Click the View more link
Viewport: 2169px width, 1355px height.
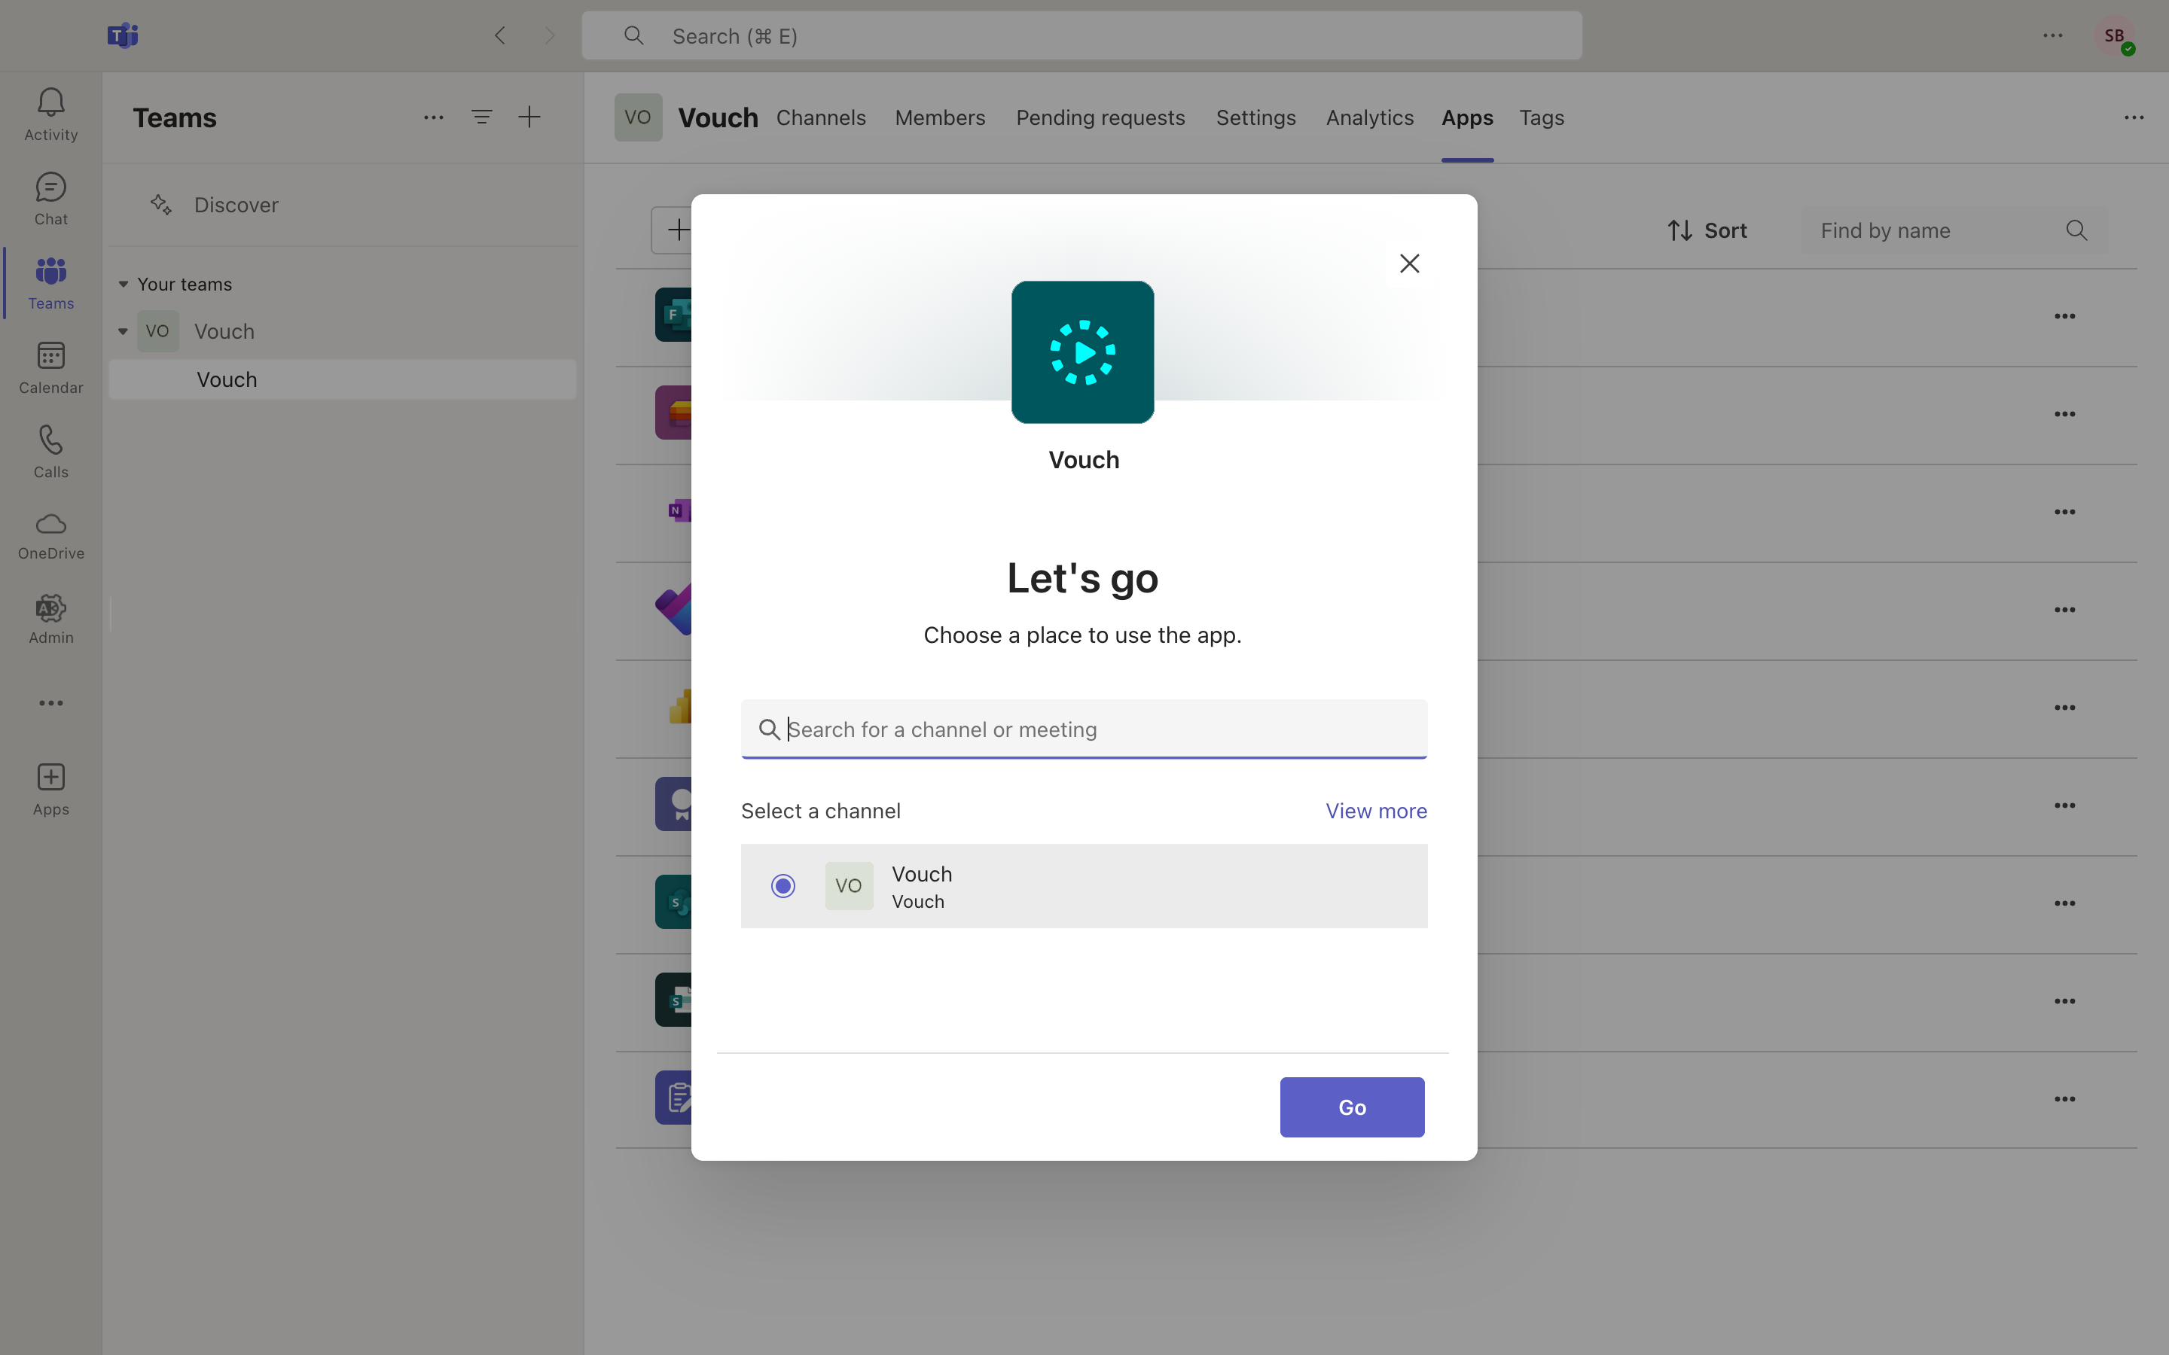point(1377,811)
